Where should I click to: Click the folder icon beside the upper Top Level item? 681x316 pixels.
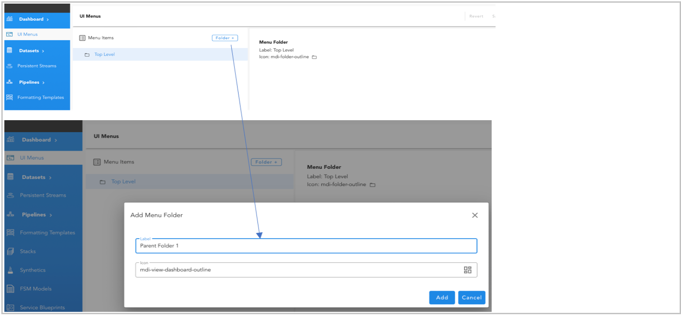87,55
